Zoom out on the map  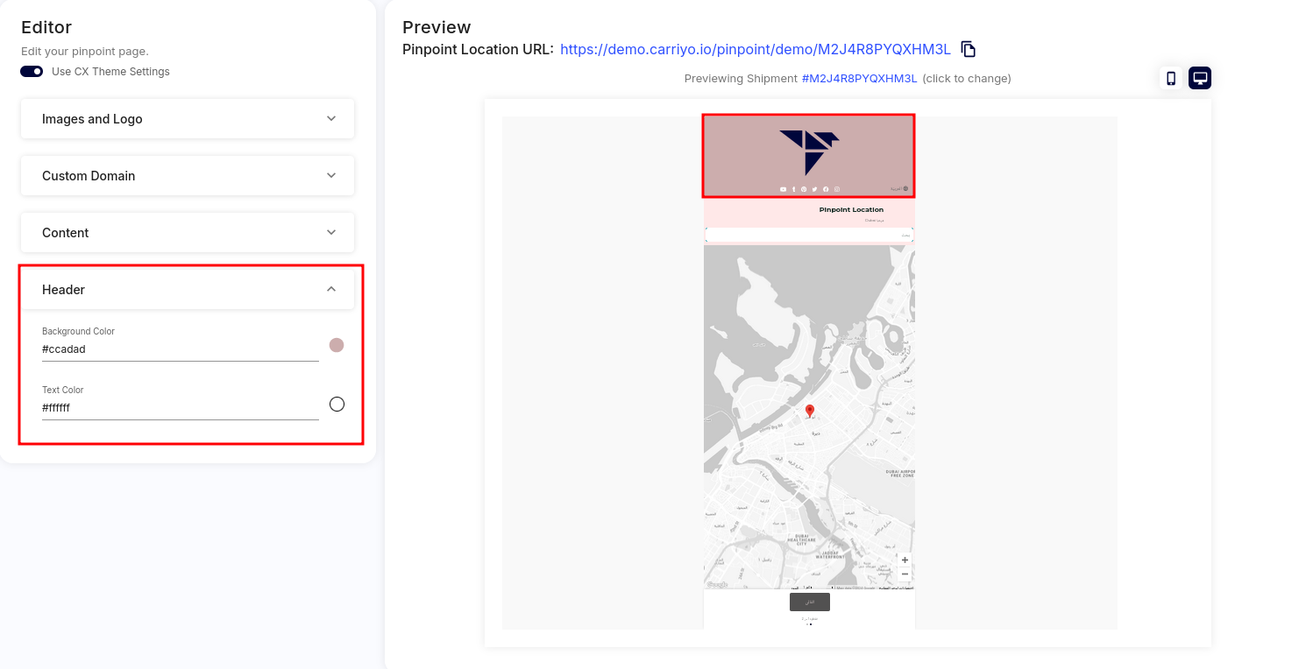[x=905, y=574]
